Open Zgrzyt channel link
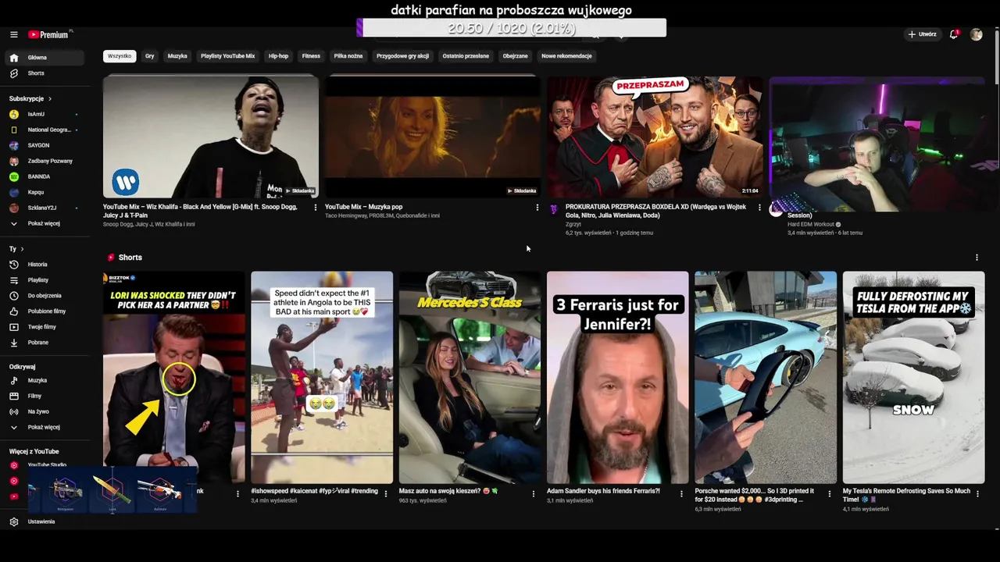Image resolution: width=1000 pixels, height=562 pixels. point(573,224)
